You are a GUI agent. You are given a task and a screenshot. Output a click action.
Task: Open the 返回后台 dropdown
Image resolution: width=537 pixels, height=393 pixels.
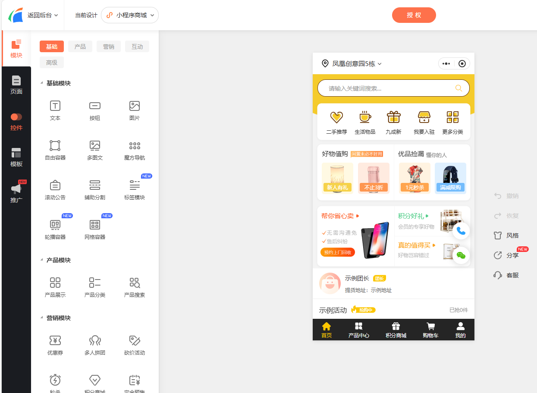[43, 15]
